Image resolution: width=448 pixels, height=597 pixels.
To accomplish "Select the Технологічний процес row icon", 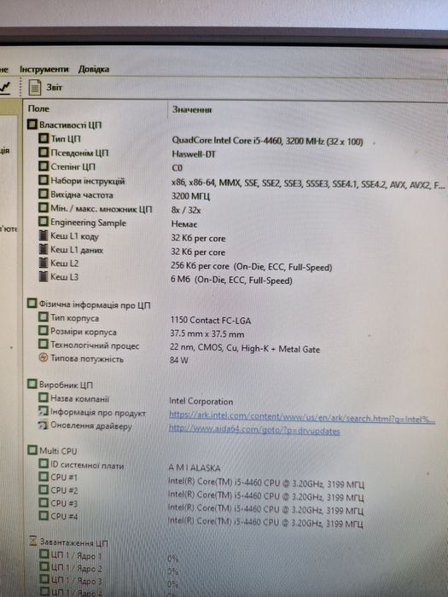I will tap(44, 345).
